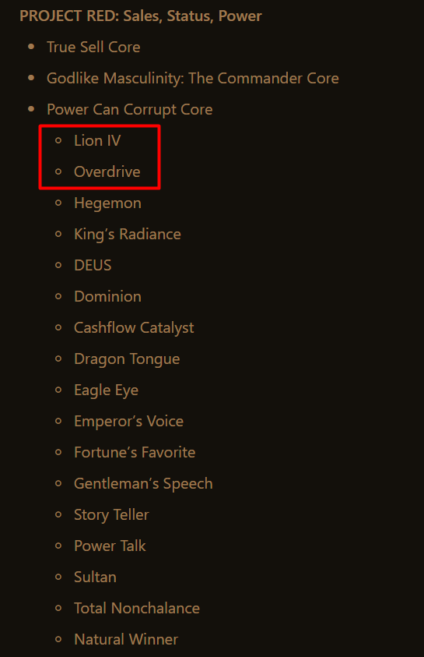Select the Power Can Corrupt Core item
The image size is (424, 657).
tap(130, 109)
